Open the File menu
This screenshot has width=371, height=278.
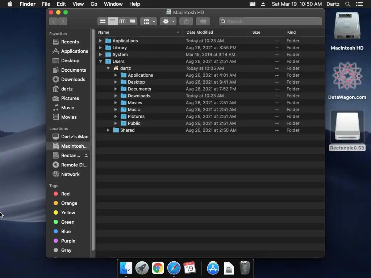tap(46, 4)
